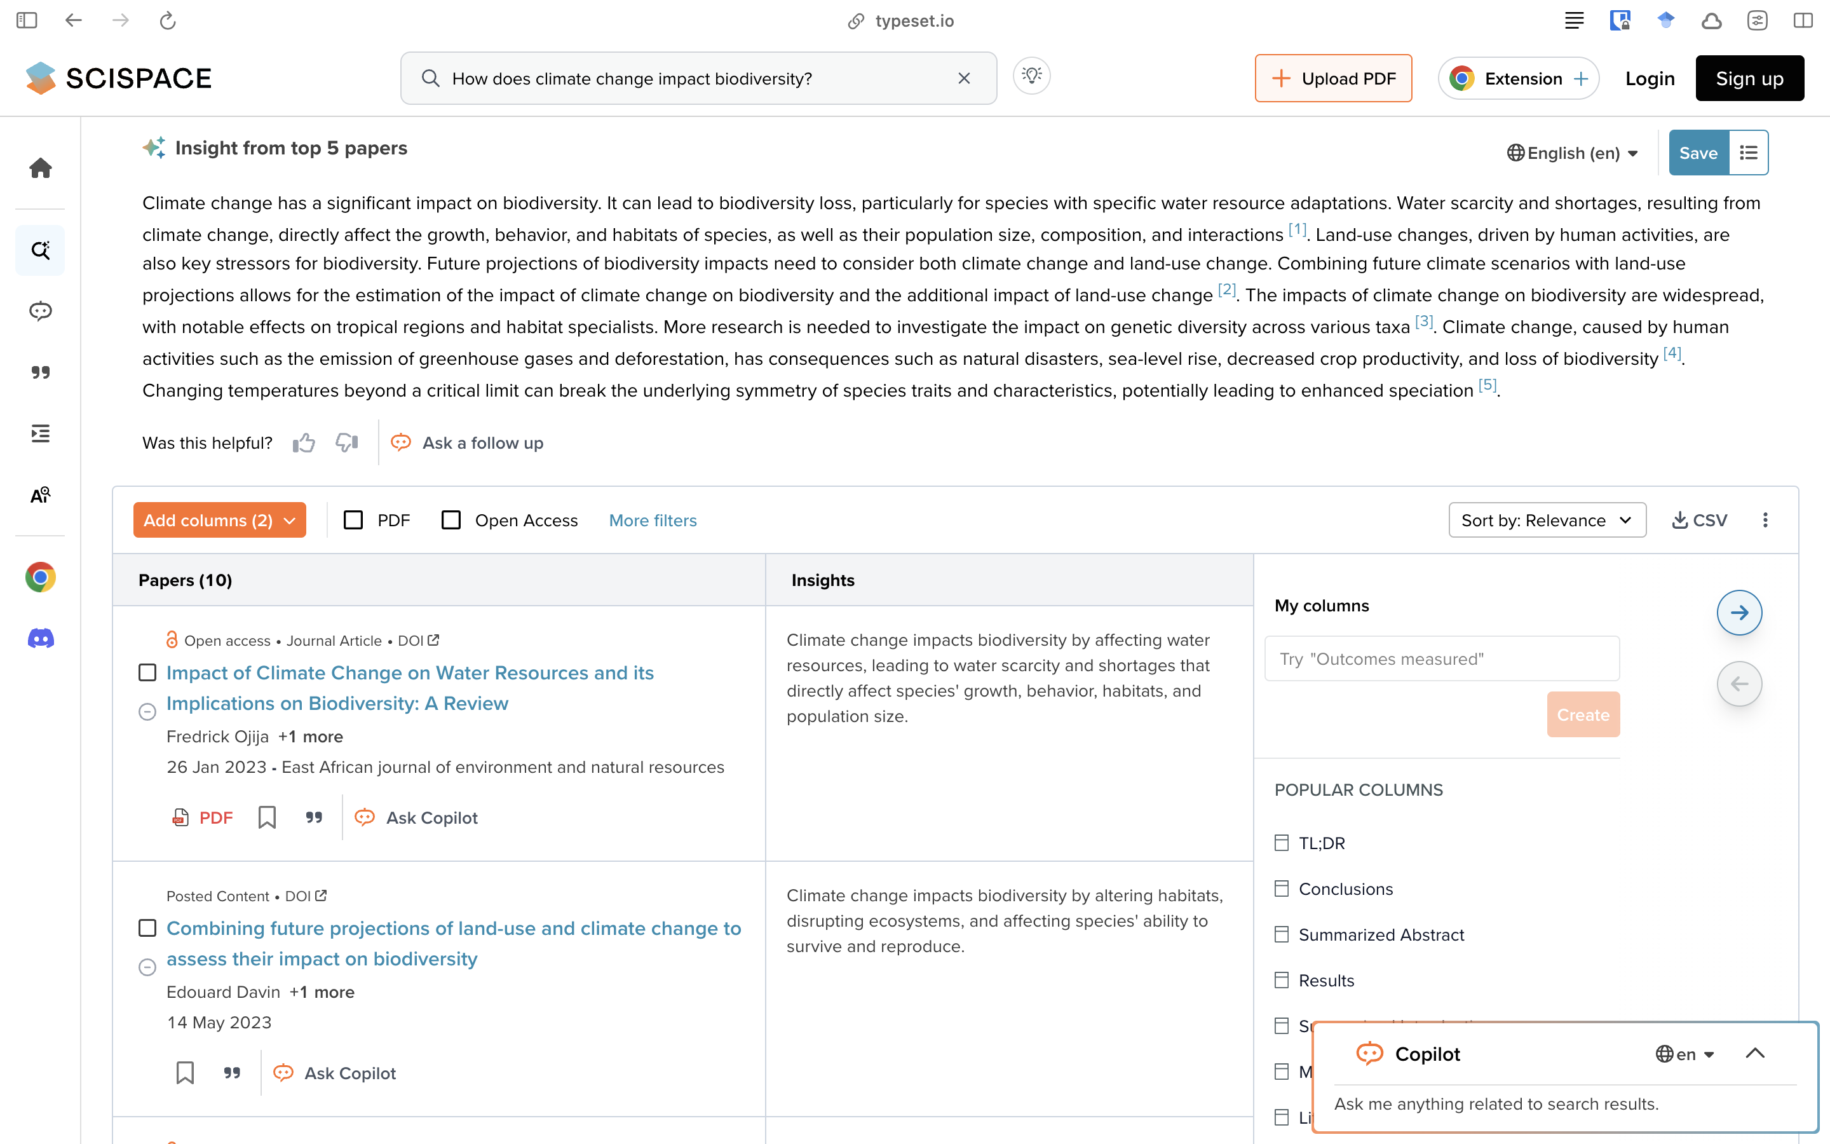The image size is (1830, 1144).
Task: Click the thumbs down icon
Action: coord(346,442)
